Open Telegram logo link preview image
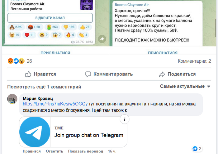This screenshot has height=154, width=218. (x=35, y=132)
